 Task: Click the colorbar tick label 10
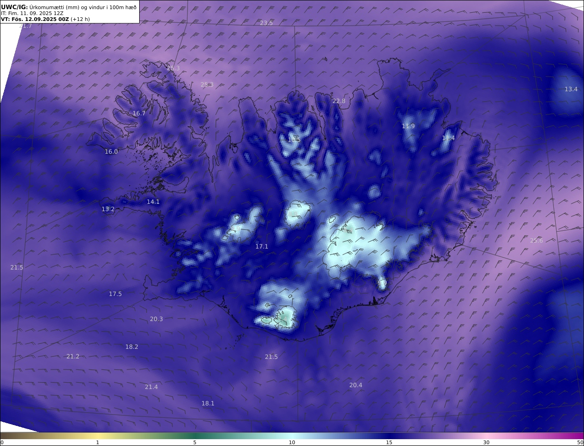click(292, 442)
